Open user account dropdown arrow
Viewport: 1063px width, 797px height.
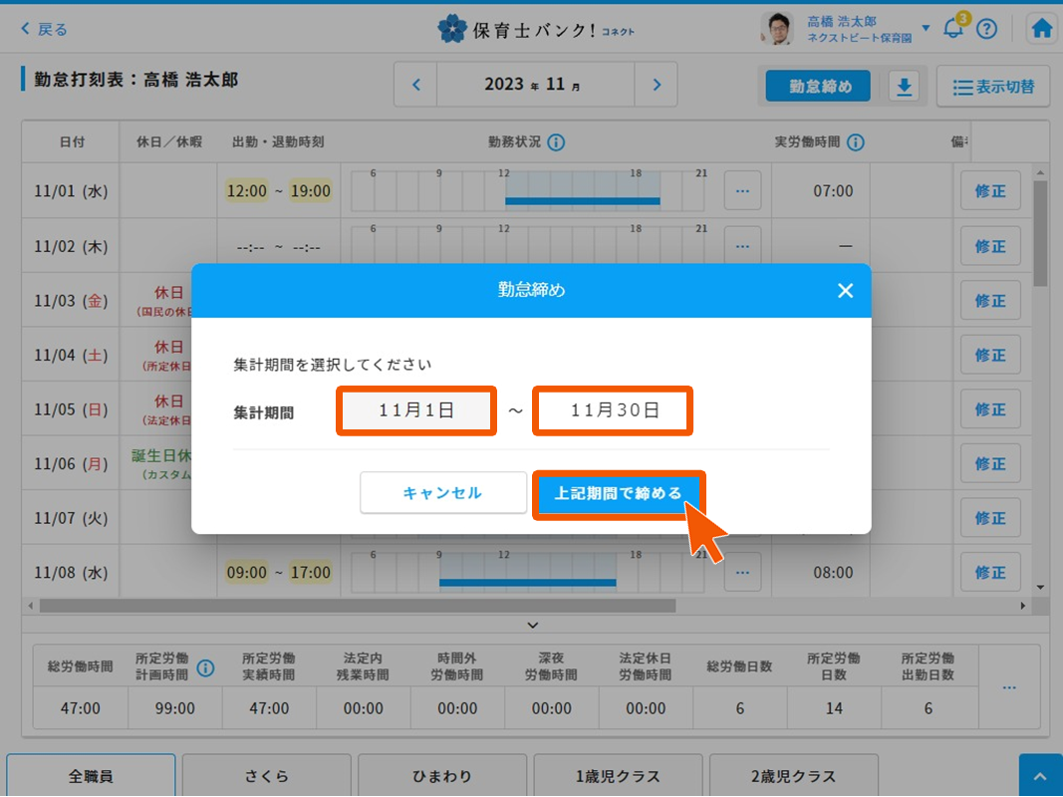[x=926, y=28]
